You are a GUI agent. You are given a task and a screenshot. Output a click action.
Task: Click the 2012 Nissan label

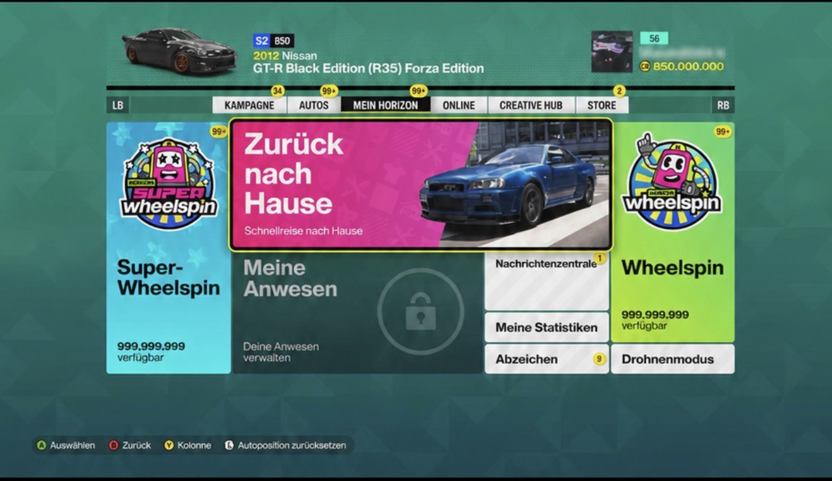[285, 56]
